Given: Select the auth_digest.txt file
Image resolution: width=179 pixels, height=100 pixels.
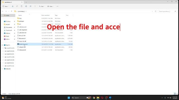Looking at the screenshot, I should click(23, 30).
